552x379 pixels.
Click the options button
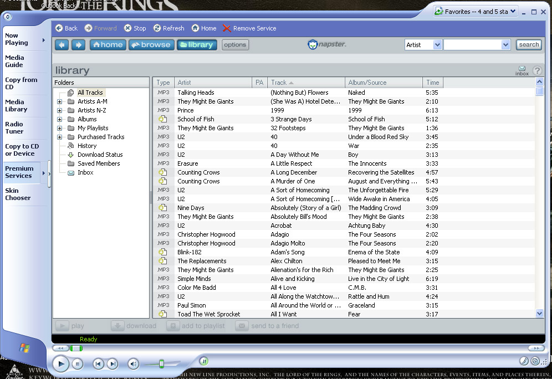click(235, 45)
